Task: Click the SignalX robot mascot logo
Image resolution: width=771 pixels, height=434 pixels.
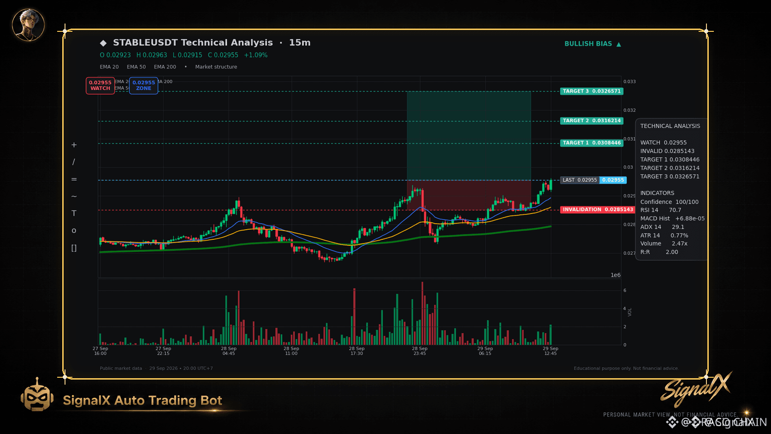Action: click(37, 395)
